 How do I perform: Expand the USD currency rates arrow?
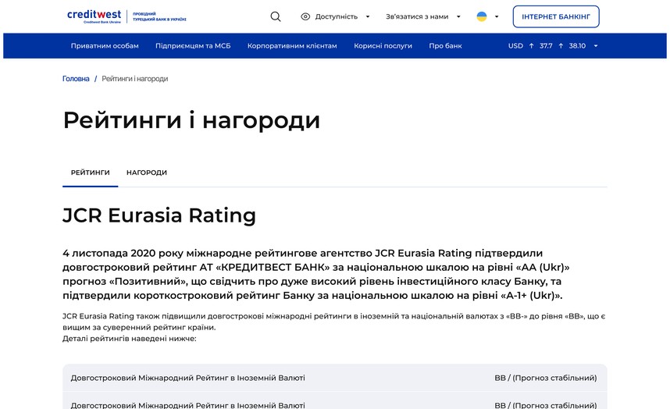596,46
